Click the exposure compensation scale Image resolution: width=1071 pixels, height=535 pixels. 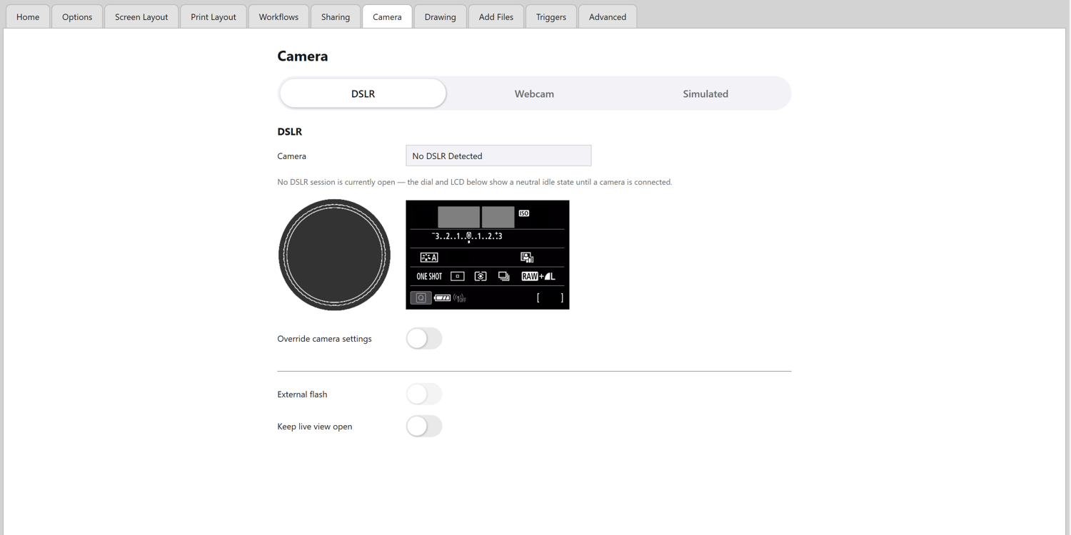pyautogui.click(x=468, y=237)
